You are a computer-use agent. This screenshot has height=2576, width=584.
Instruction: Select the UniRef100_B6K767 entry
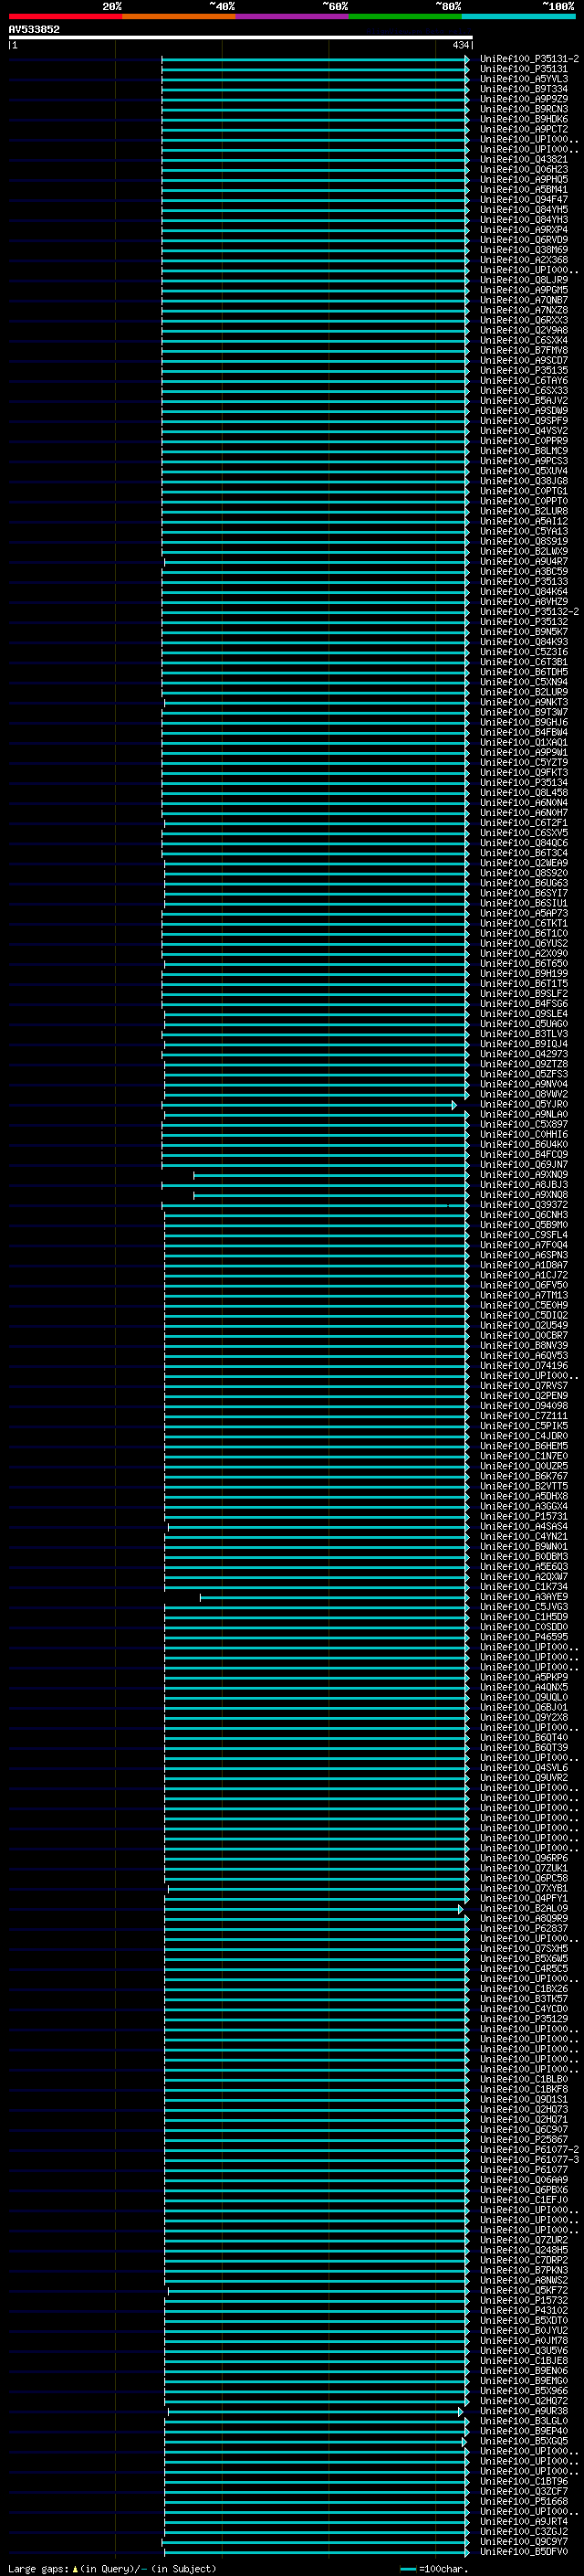(x=524, y=1476)
